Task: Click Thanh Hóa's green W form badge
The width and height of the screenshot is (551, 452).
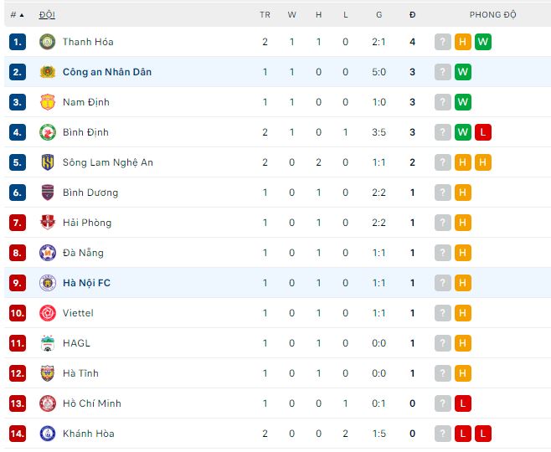Action: pos(482,42)
